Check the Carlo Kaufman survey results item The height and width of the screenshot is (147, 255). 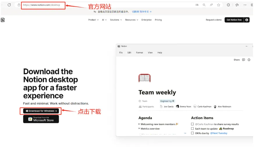pyautogui.click(x=192, y=124)
